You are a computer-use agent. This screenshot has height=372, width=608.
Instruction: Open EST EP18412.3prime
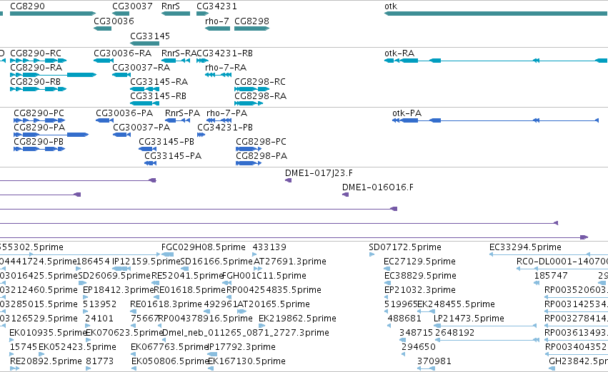[119, 290]
